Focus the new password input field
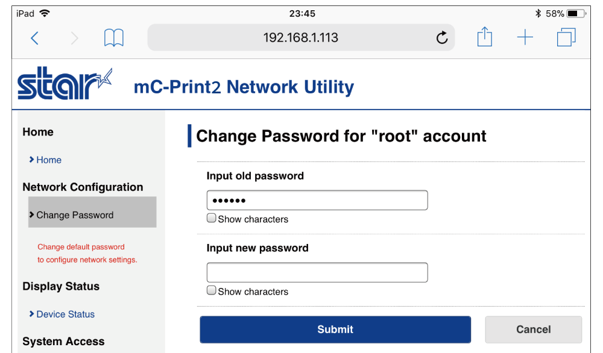 pyautogui.click(x=317, y=272)
